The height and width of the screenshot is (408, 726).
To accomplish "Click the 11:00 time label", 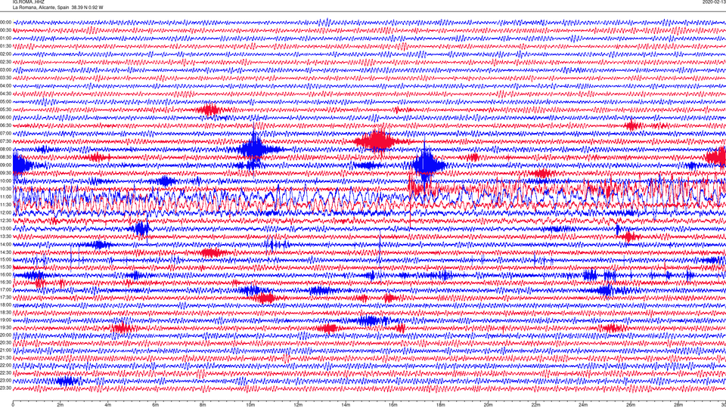I will coord(5,196).
